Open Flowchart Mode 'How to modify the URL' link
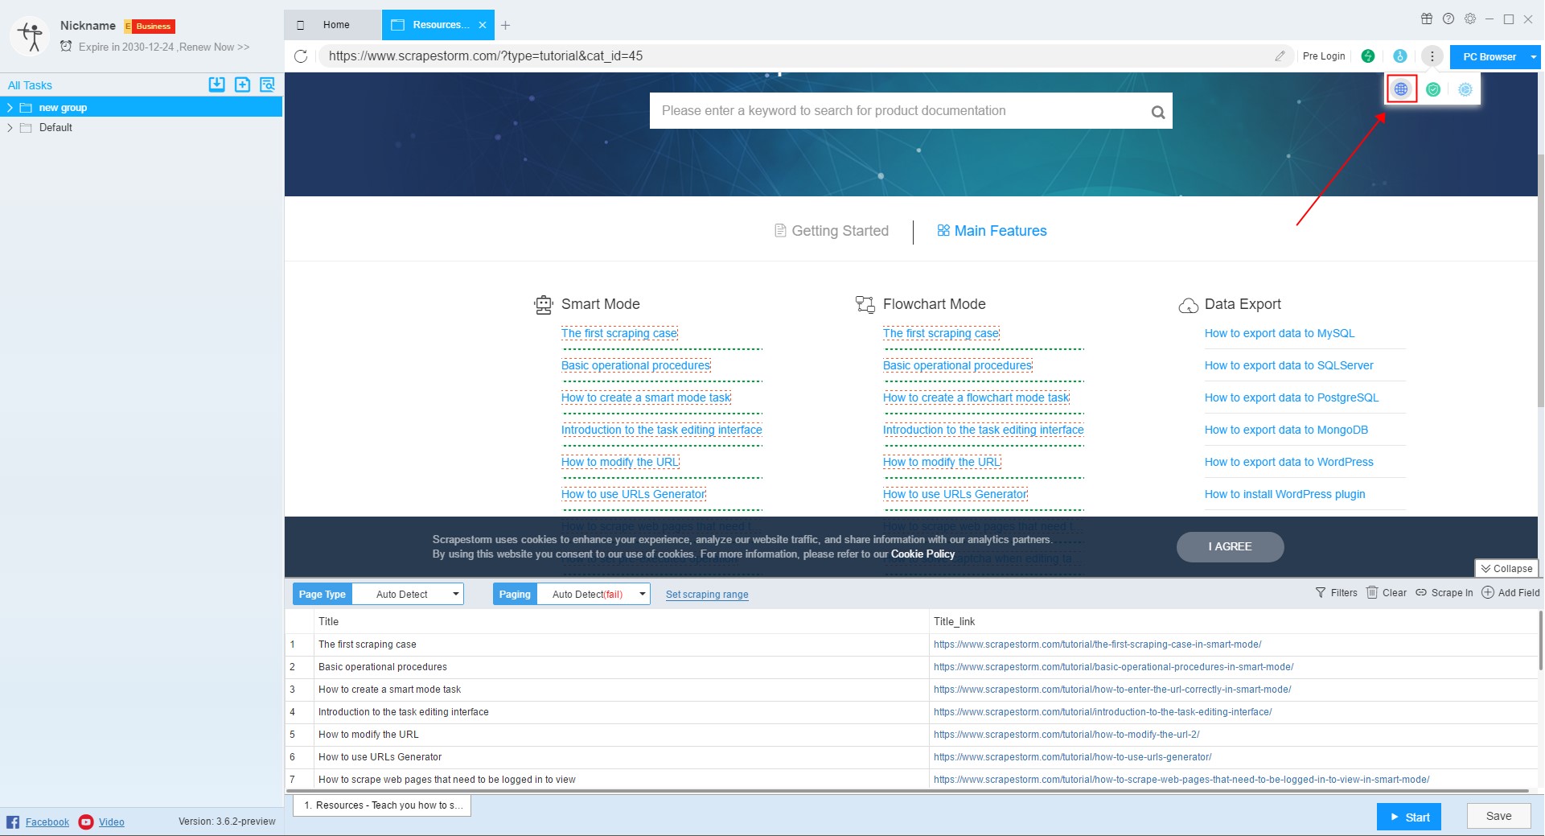This screenshot has width=1545, height=836. point(942,462)
